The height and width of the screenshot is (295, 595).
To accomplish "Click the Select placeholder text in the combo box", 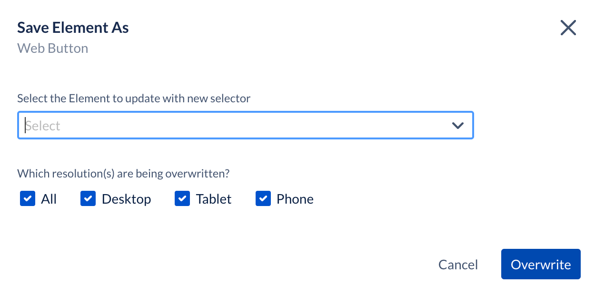I will (x=43, y=126).
